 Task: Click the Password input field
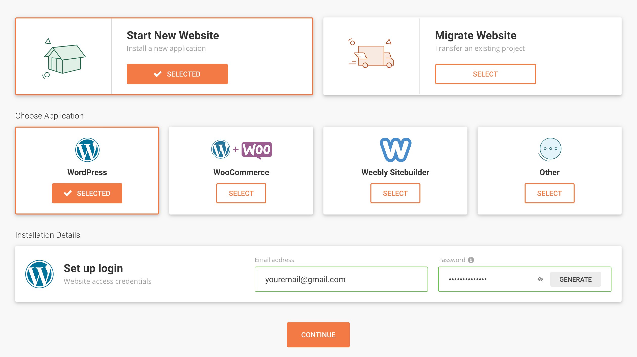(525, 279)
